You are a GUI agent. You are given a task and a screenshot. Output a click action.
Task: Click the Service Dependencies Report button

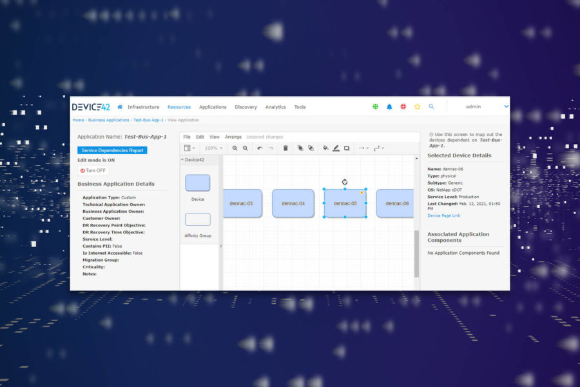point(112,150)
